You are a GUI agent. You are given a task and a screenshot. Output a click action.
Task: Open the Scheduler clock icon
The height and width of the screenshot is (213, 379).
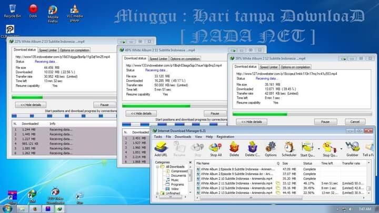point(289,149)
